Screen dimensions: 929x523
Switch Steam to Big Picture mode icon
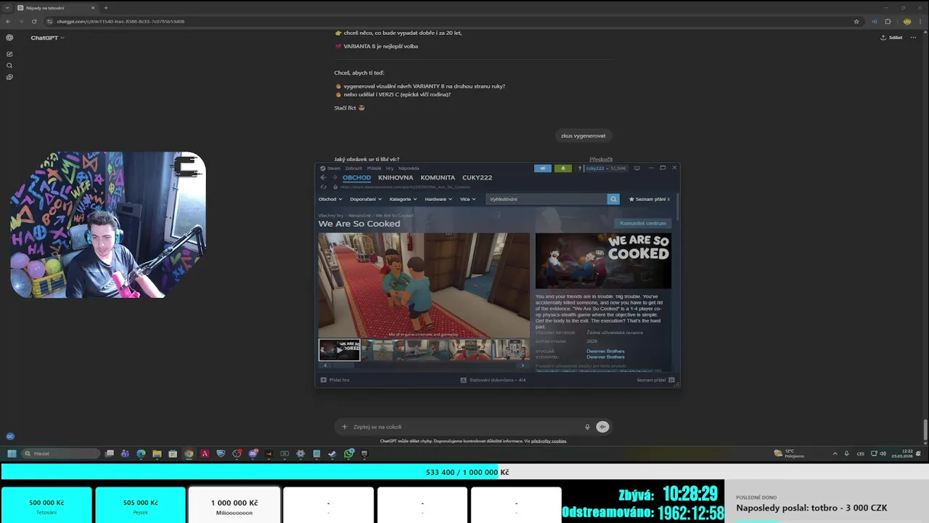point(637,168)
